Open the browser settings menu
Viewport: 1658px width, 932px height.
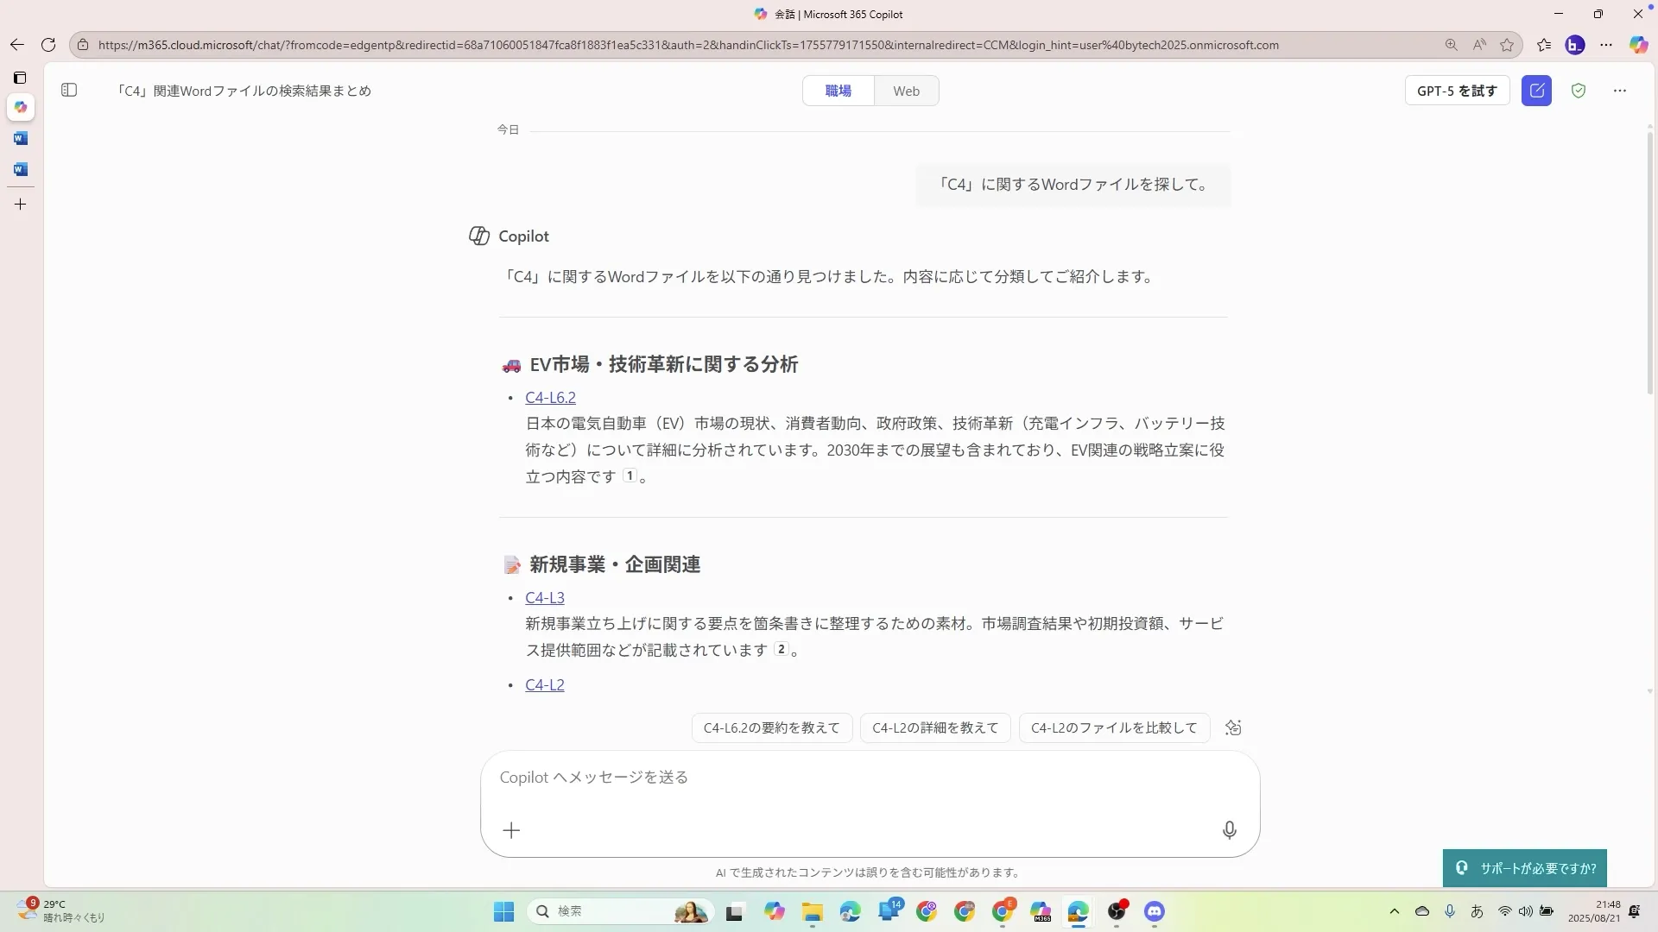[1606, 45]
